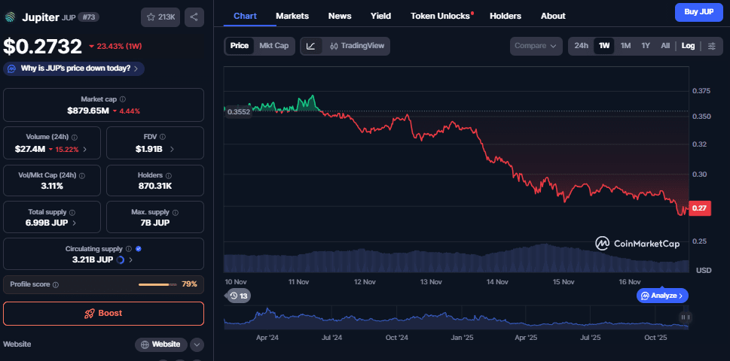Expand the Website links chevron
Image resolution: width=730 pixels, height=361 pixels.
(x=197, y=344)
